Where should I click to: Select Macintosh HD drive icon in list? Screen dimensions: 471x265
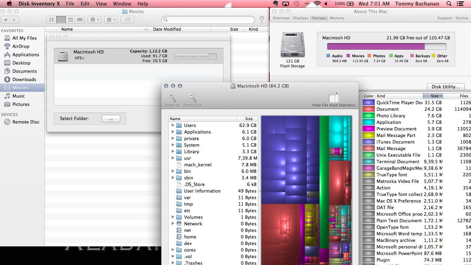(x=63, y=56)
